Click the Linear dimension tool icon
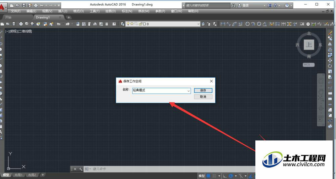Viewport: 336px width, 179px height. (x=223, y=24)
